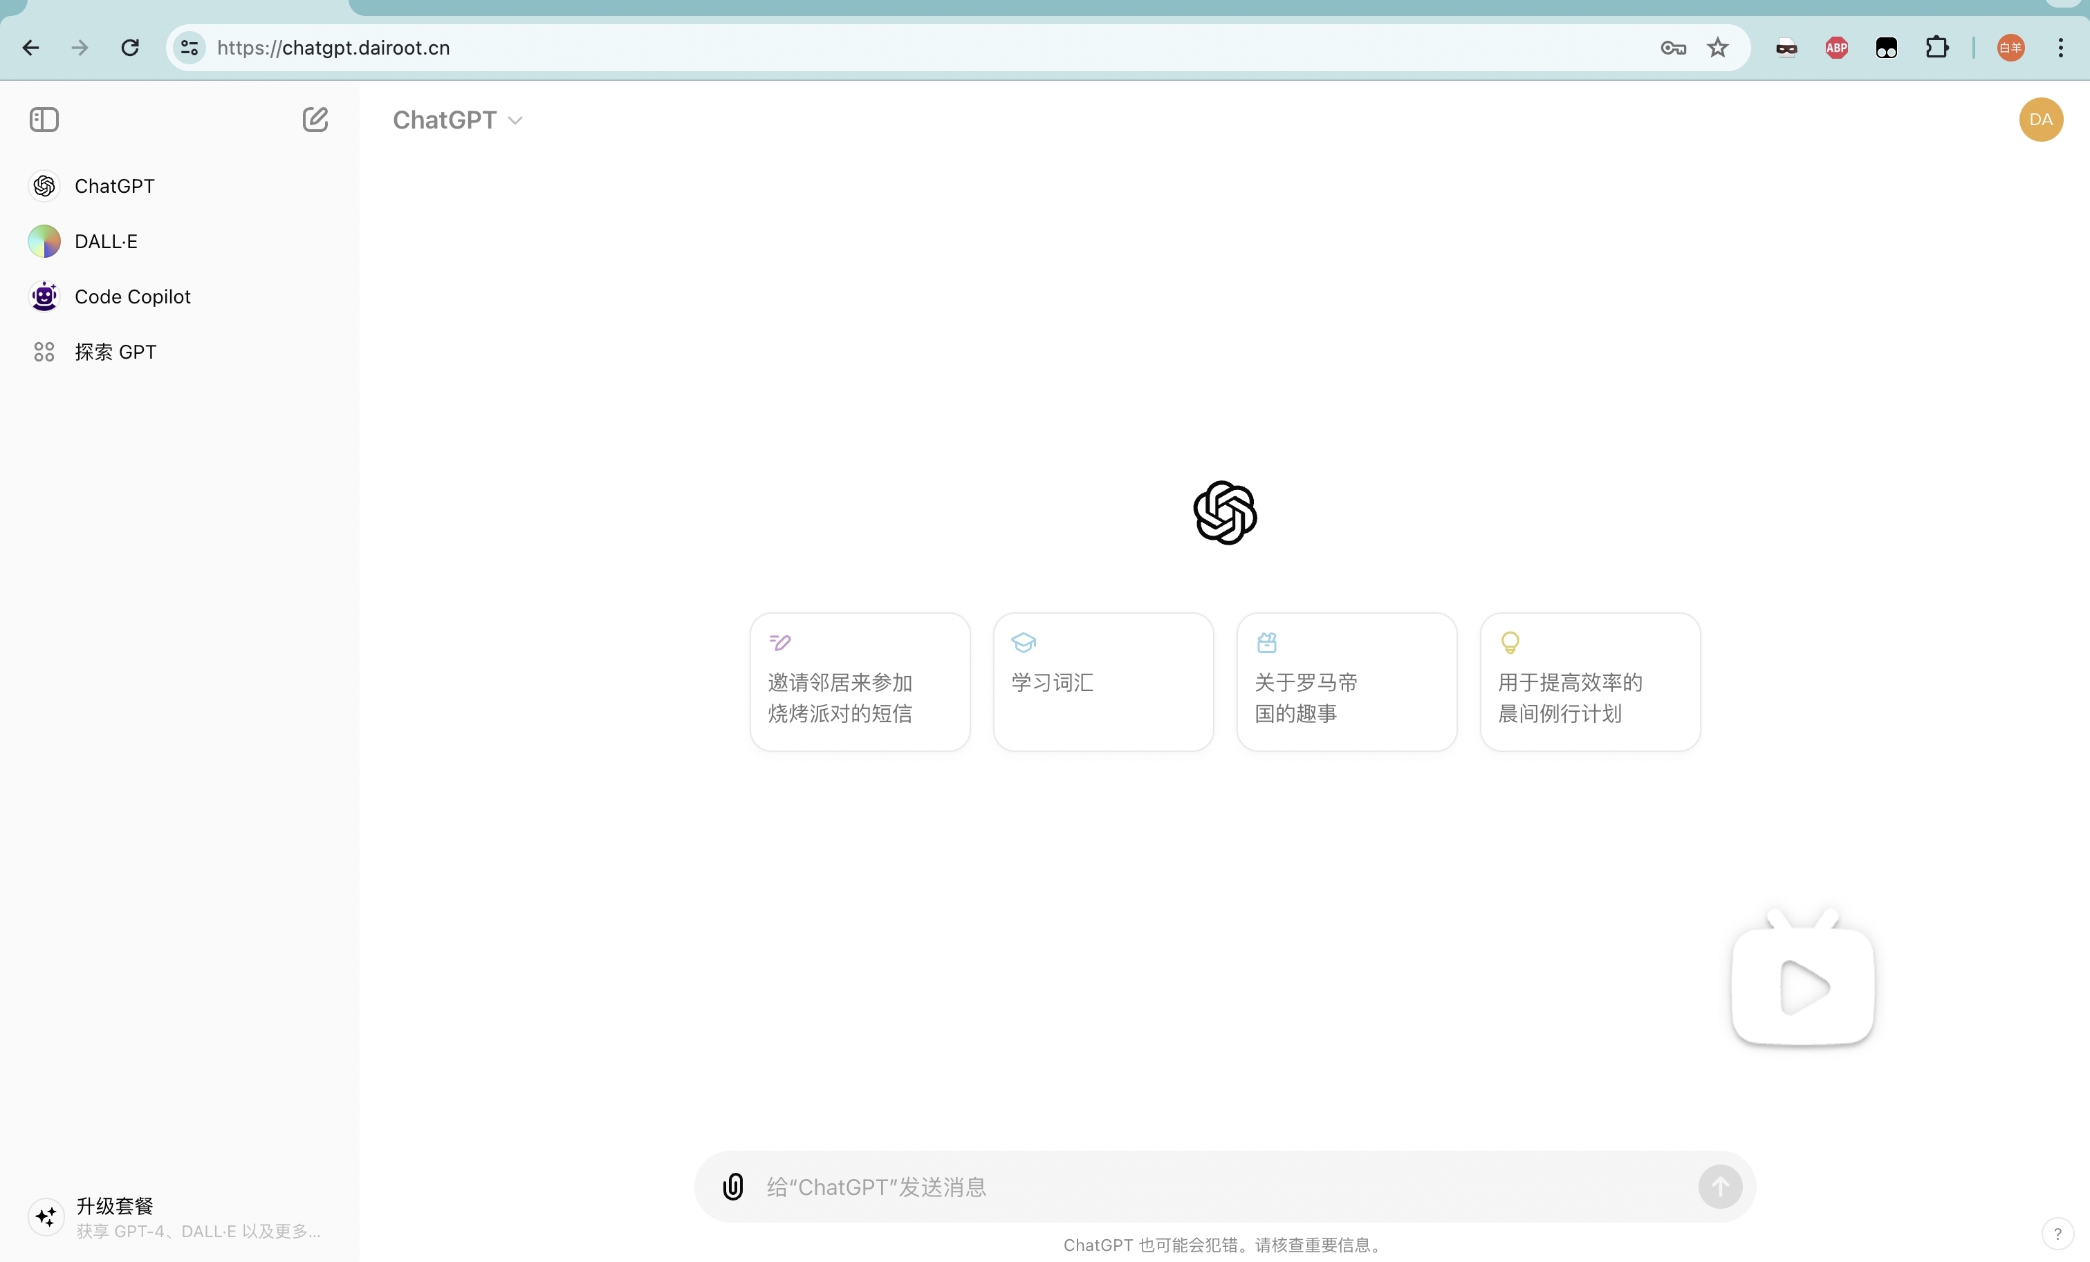
Task: Open the ChatGPT model dropdown
Action: tap(457, 120)
